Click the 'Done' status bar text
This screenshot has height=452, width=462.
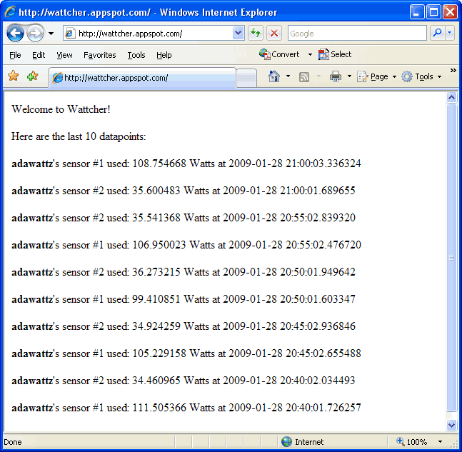coord(13,442)
